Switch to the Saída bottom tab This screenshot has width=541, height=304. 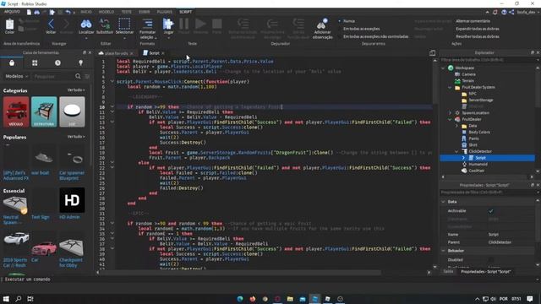pos(448,272)
